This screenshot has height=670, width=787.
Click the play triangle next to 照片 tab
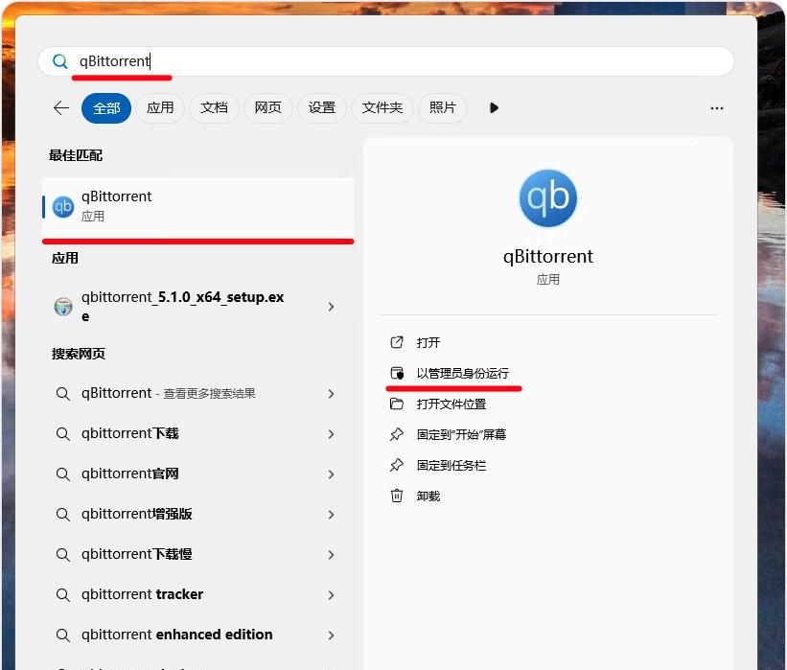click(x=494, y=107)
